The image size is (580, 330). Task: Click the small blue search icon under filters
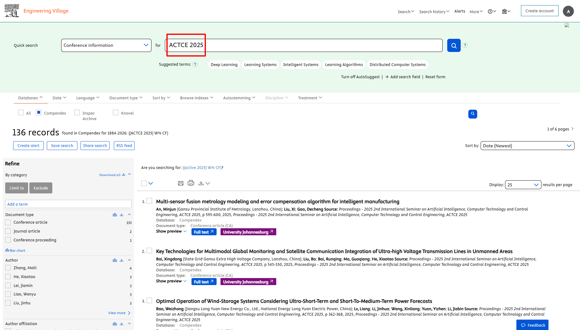(x=473, y=114)
